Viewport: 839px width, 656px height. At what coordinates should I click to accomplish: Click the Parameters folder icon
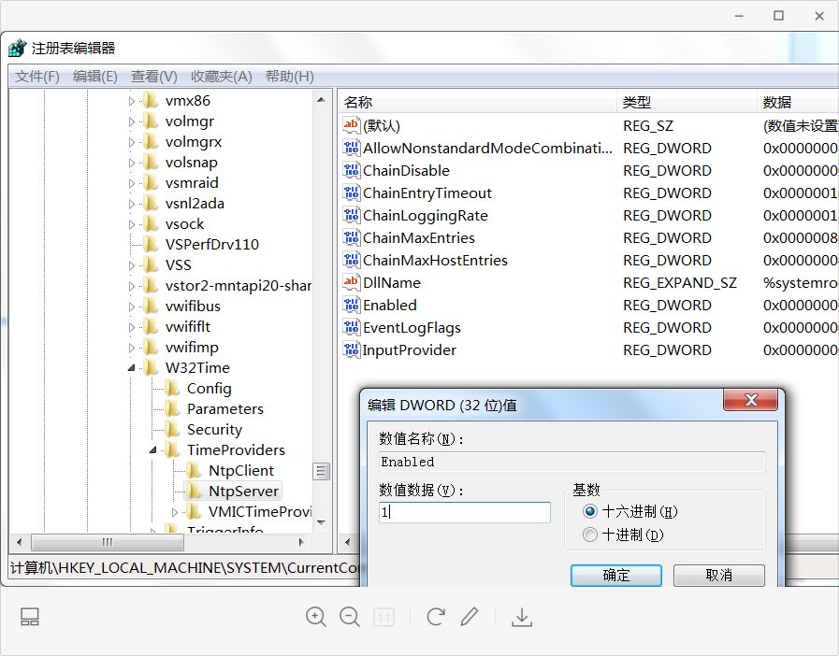pos(173,409)
